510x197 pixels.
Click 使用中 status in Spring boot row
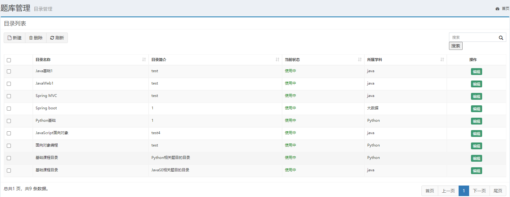[x=290, y=108]
